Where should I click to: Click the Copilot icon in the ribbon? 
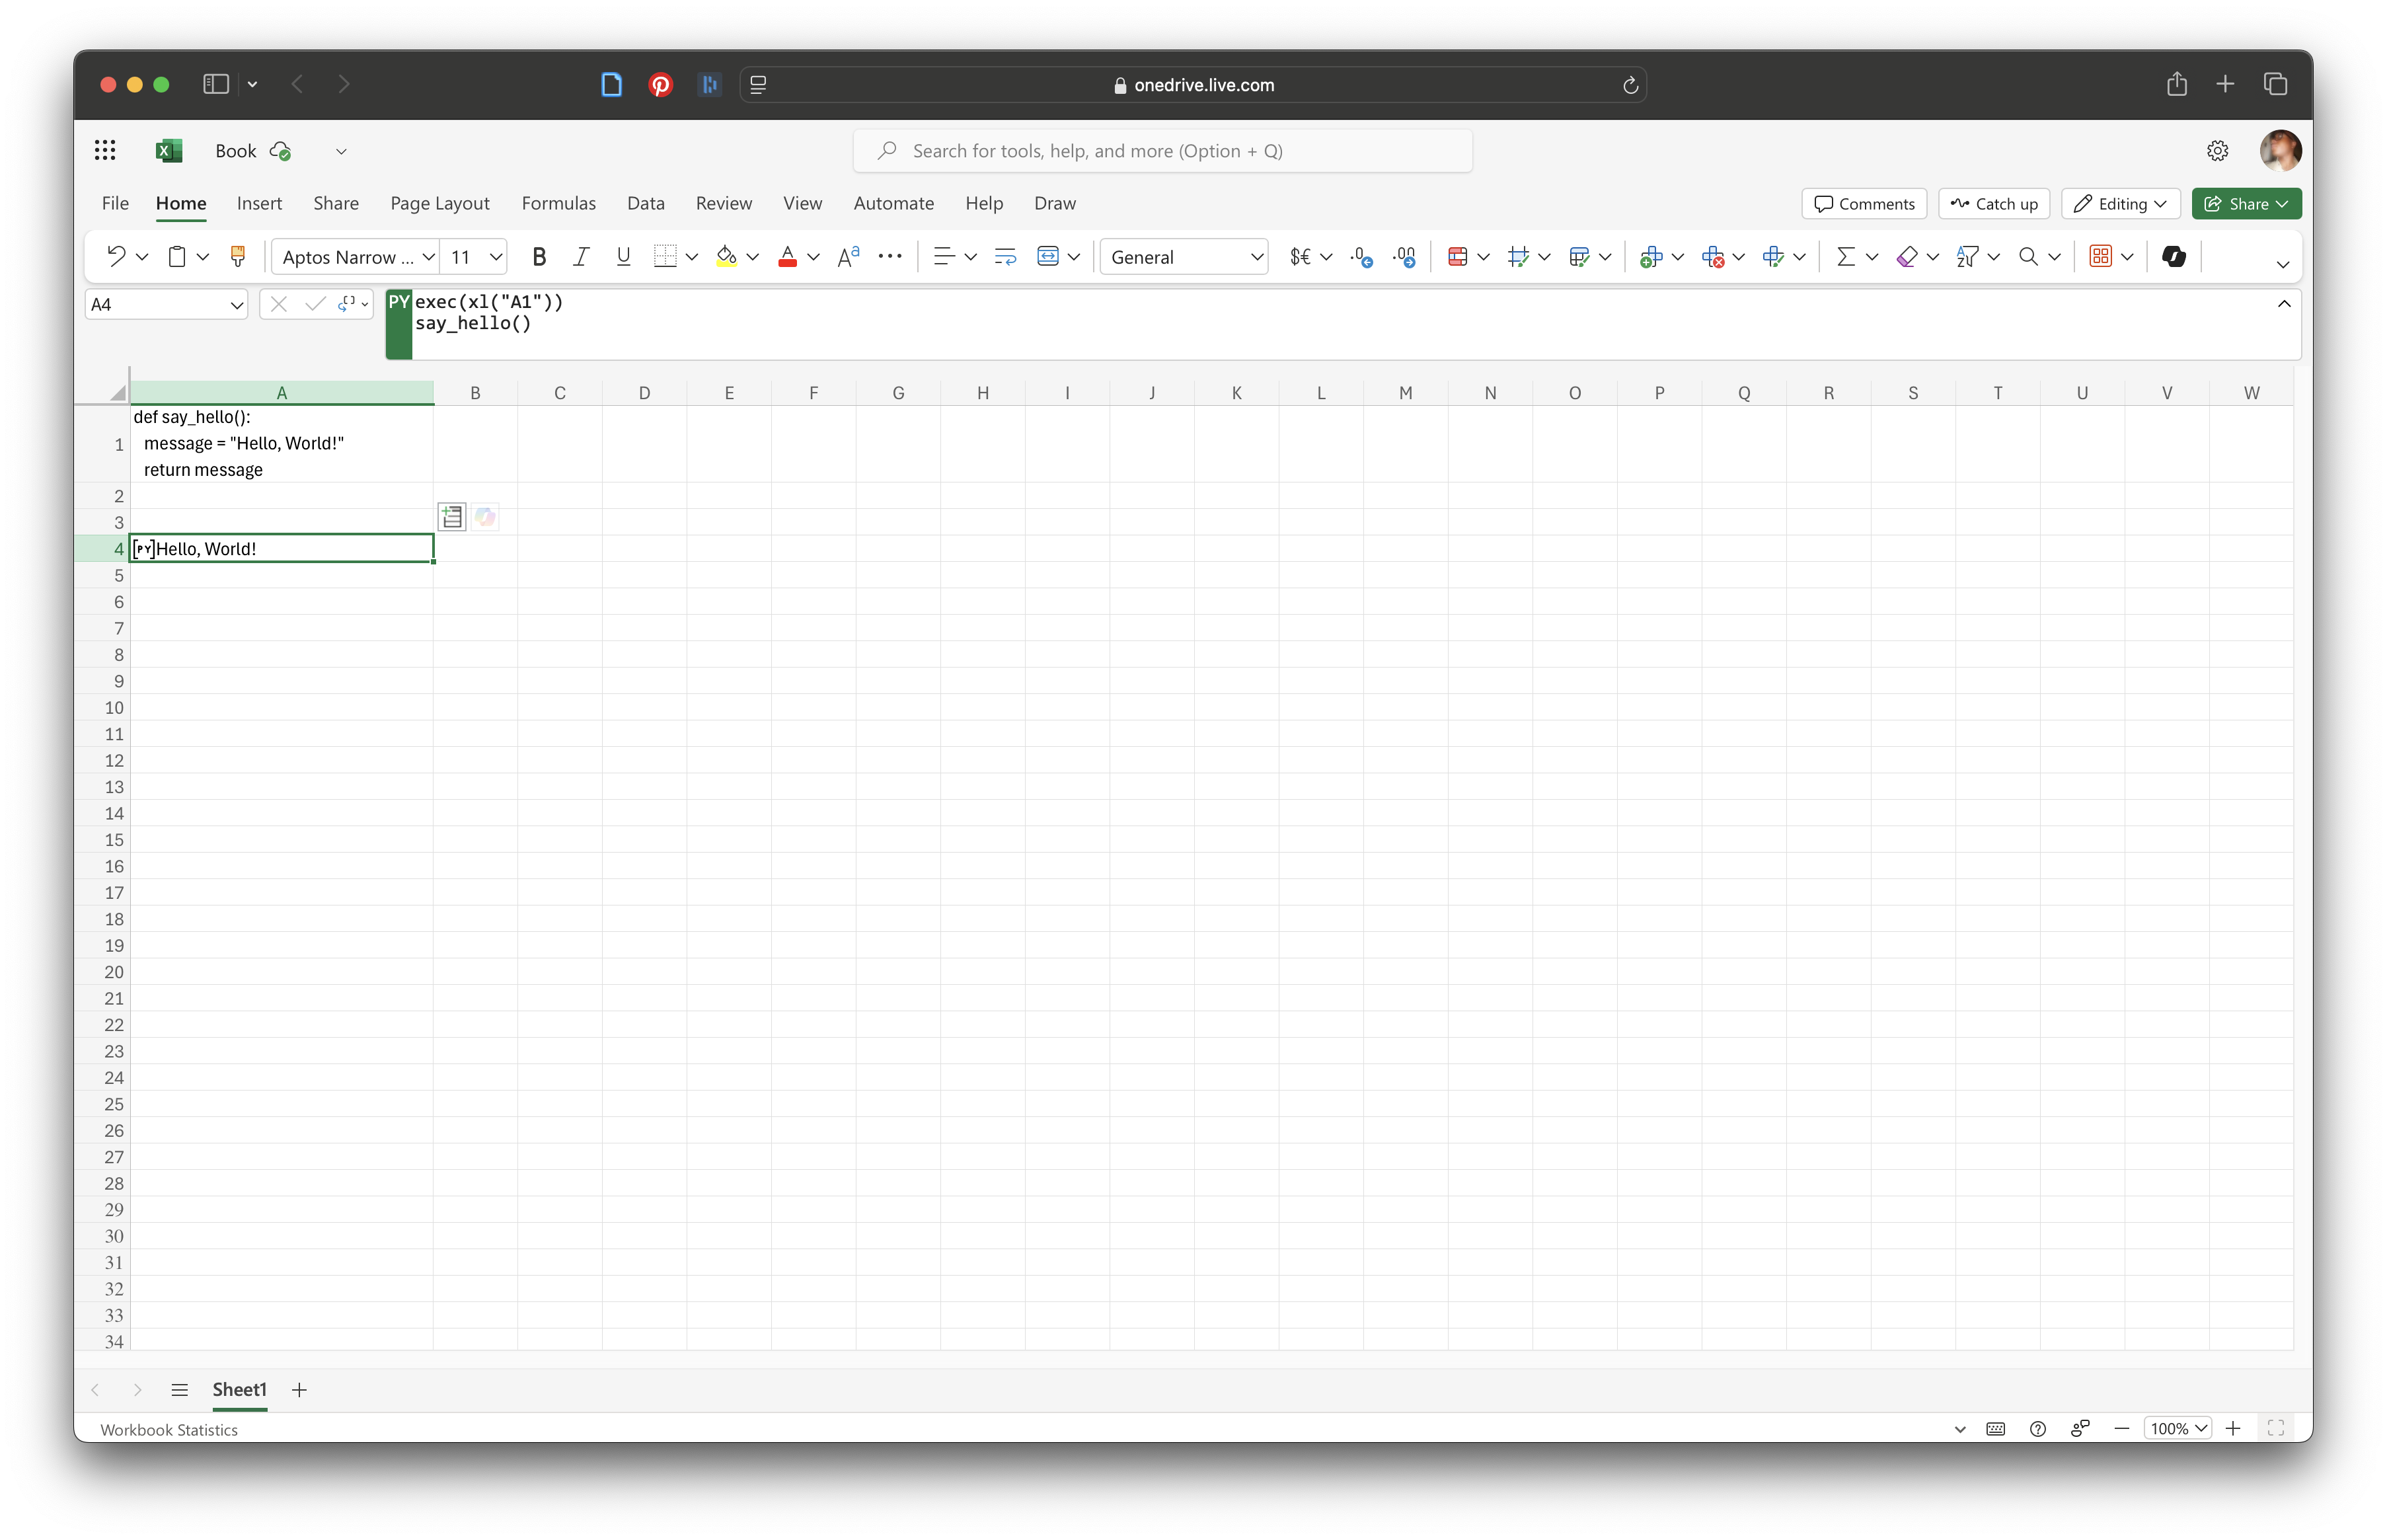(x=2173, y=257)
